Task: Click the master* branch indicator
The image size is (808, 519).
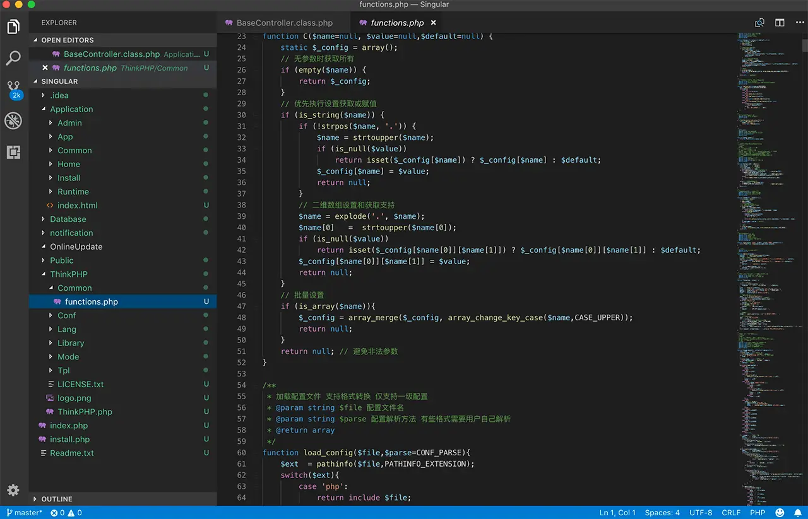Action: tap(24, 512)
